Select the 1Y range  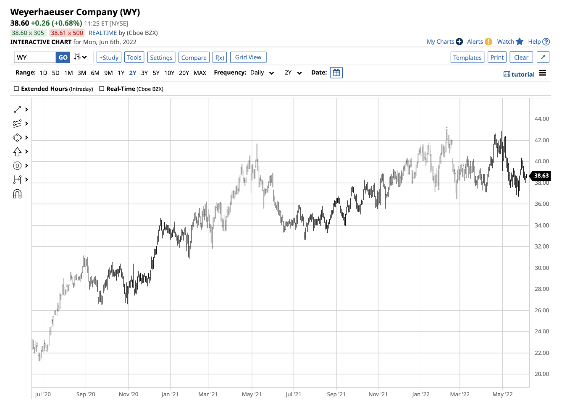[121, 73]
